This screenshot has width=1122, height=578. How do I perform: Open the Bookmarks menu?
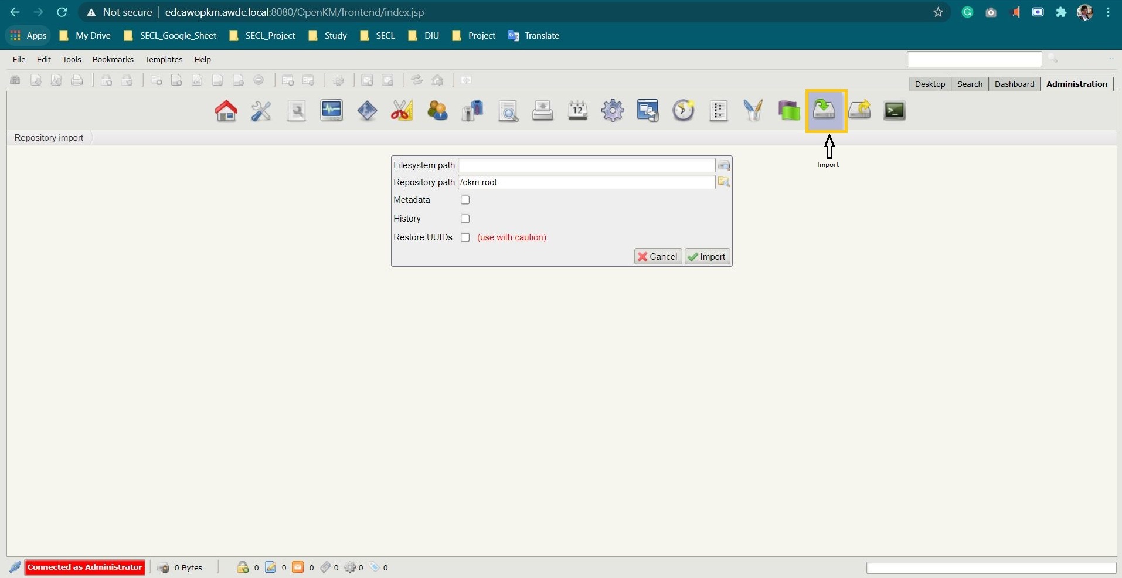click(113, 59)
